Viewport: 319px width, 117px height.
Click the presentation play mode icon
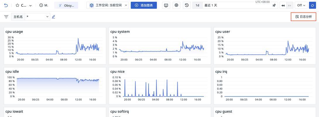pos(166,5)
